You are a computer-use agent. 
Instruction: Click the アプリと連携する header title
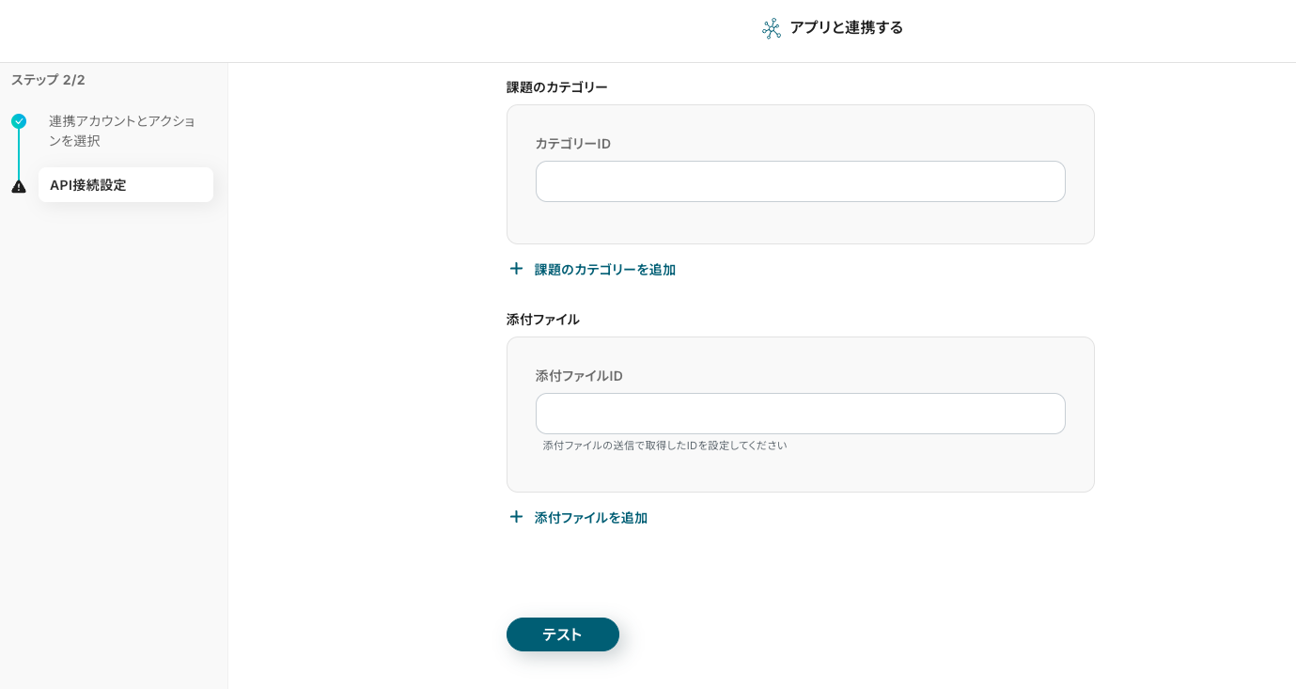click(846, 28)
